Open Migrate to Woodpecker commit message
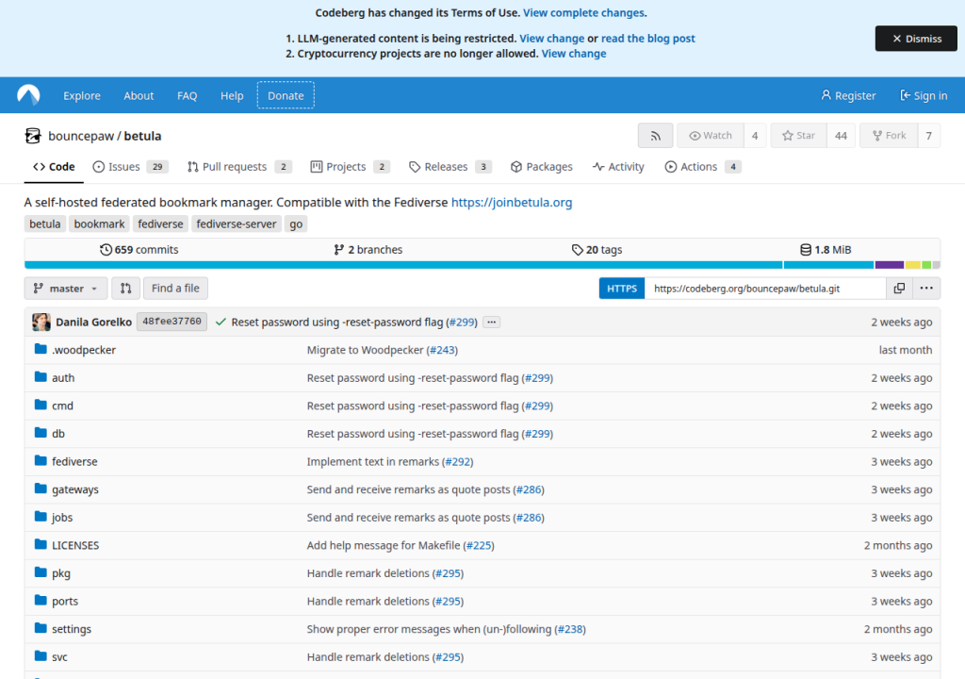965x679 pixels. pos(365,350)
